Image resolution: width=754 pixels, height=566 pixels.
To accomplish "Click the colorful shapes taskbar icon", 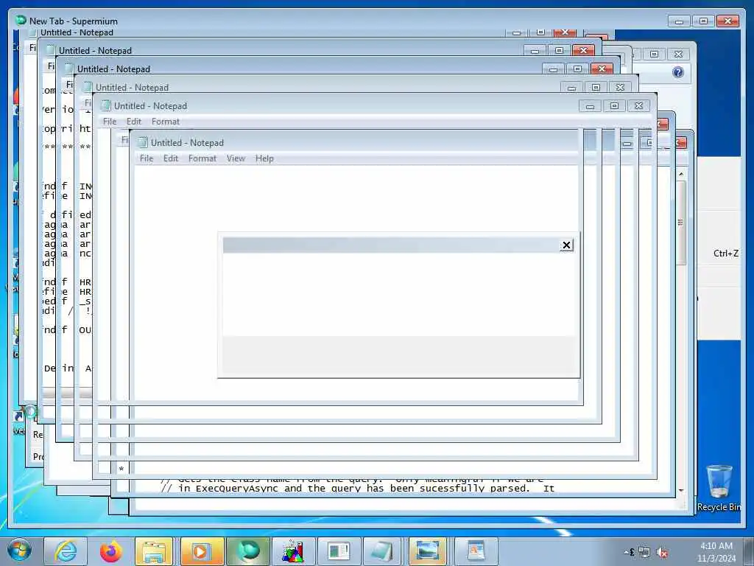I will 293,551.
